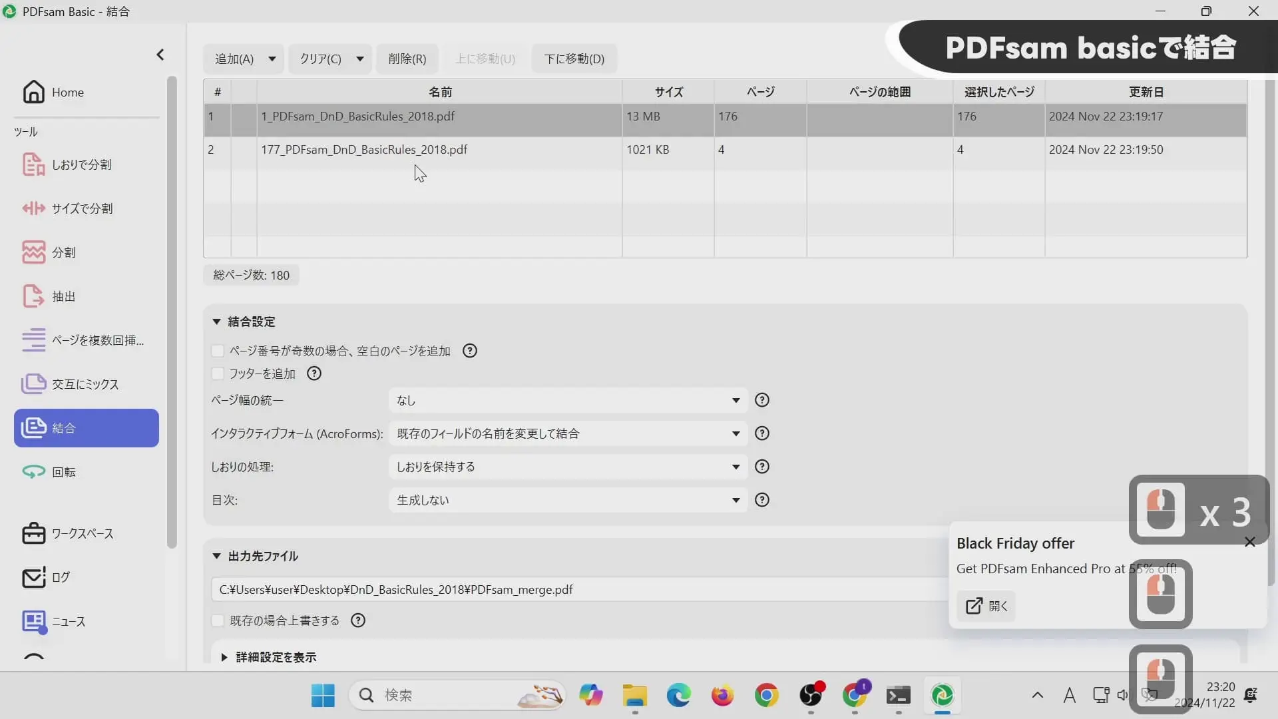Screen dimensions: 1278x719
Task: Open the 回転 (Rotate) tool
Action: click(x=63, y=472)
